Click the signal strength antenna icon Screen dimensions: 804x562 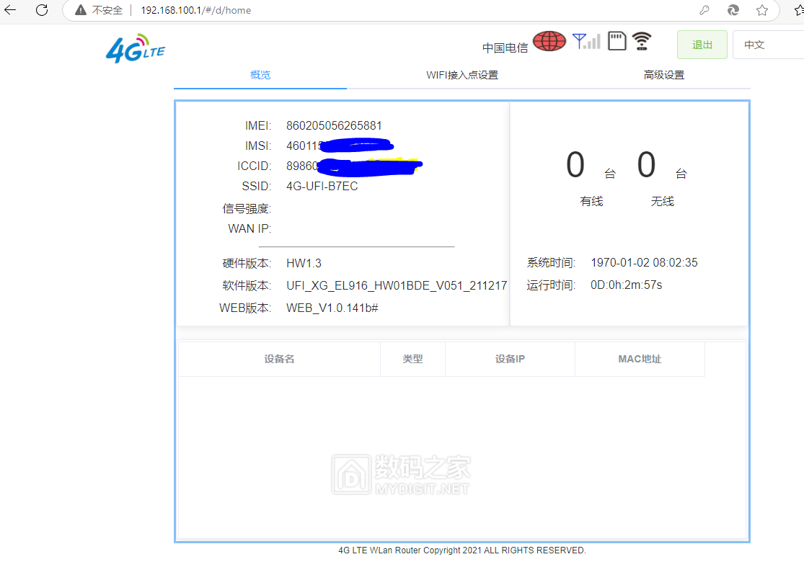(x=586, y=41)
